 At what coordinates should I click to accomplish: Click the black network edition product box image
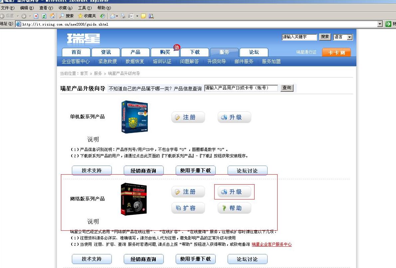coord(133,199)
